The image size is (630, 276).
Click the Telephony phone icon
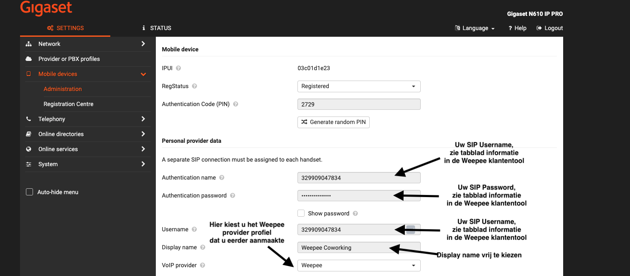(x=29, y=119)
